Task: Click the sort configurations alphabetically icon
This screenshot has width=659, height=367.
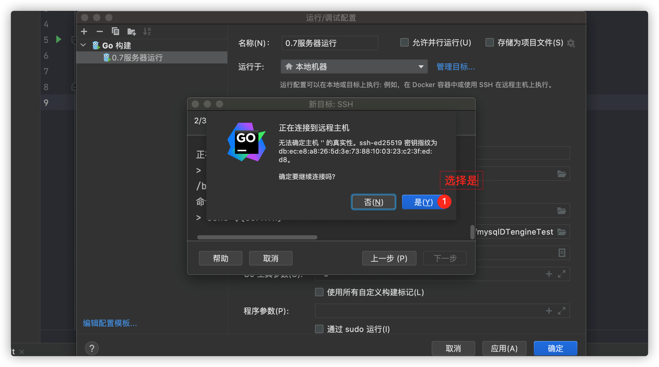Action: pyautogui.click(x=147, y=31)
